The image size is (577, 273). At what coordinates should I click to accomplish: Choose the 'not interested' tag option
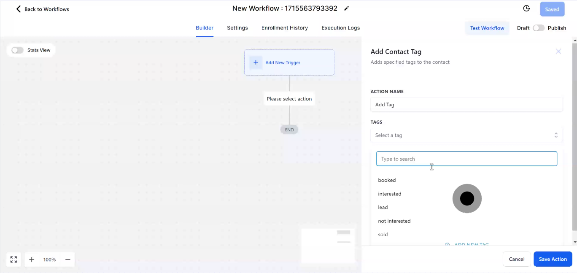[394, 221]
